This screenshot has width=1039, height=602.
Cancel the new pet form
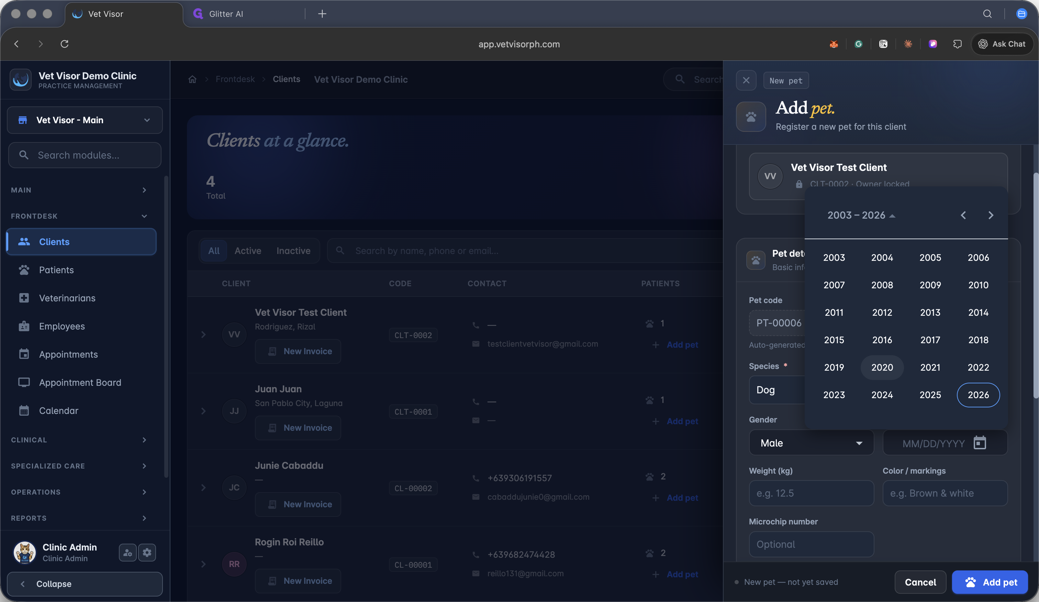coord(920,582)
